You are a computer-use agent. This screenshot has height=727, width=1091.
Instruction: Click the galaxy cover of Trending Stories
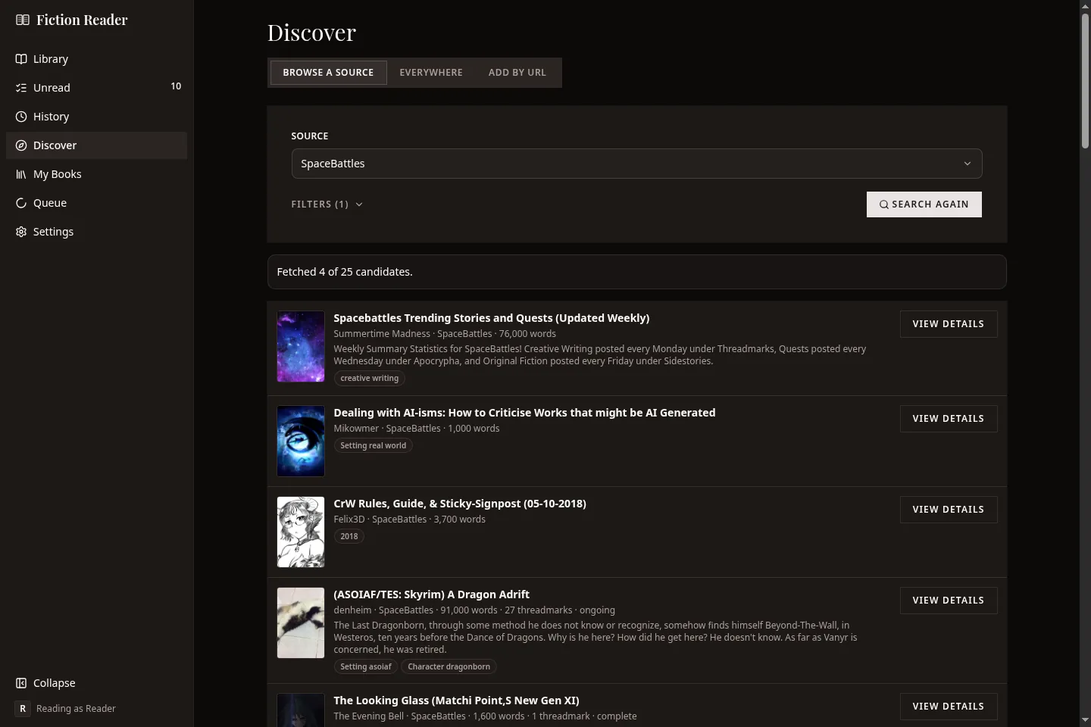click(x=301, y=346)
